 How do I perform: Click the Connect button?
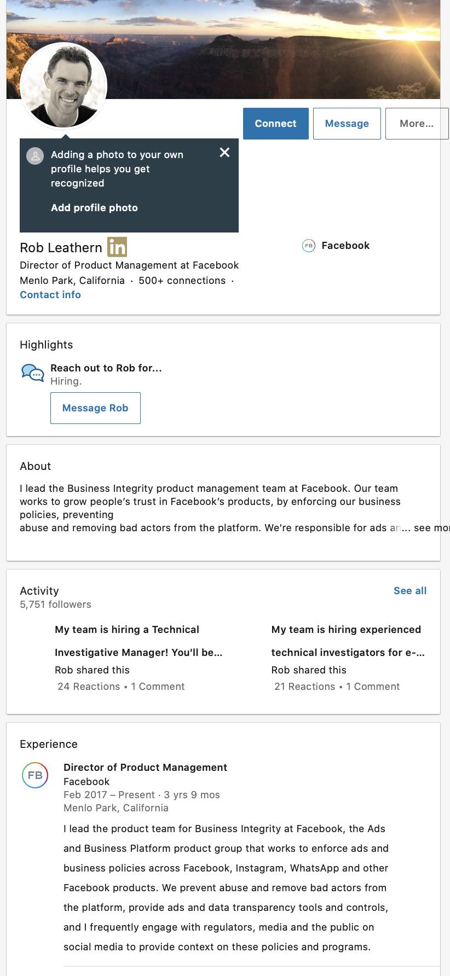click(275, 124)
